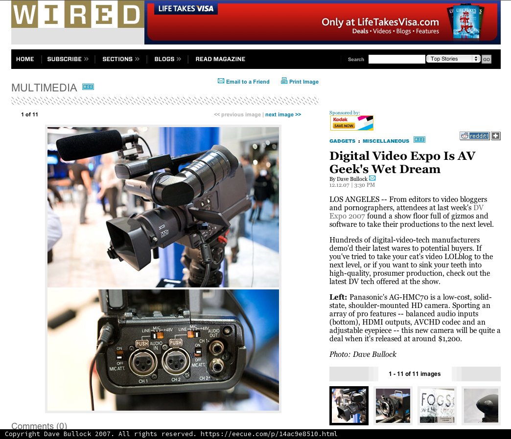Click the plus share icon next to reddit
The image size is (511, 439).
(496, 136)
